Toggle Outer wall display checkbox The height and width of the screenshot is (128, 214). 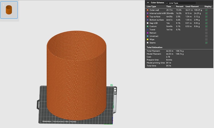[206, 10]
